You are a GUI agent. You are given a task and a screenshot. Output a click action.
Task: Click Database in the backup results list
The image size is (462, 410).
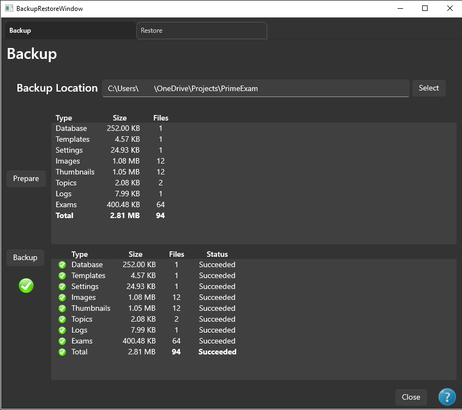tap(87, 265)
